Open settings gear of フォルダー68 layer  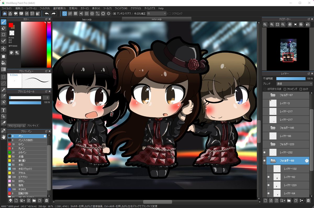[x=307, y=161]
